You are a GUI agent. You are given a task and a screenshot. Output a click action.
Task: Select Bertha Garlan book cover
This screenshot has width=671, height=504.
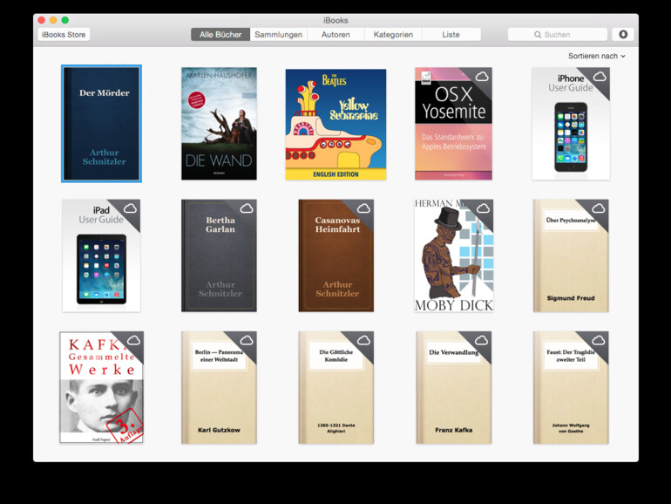pyautogui.click(x=219, y=255)
